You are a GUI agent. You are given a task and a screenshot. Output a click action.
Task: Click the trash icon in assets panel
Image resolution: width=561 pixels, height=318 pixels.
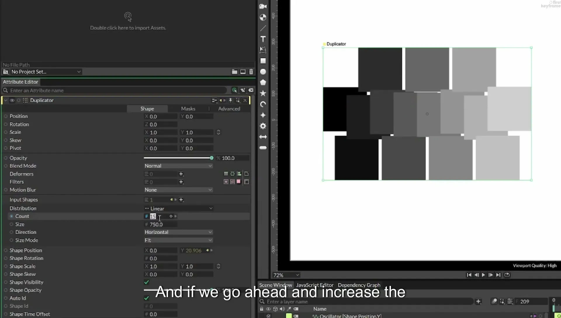[x=251, y=72]
